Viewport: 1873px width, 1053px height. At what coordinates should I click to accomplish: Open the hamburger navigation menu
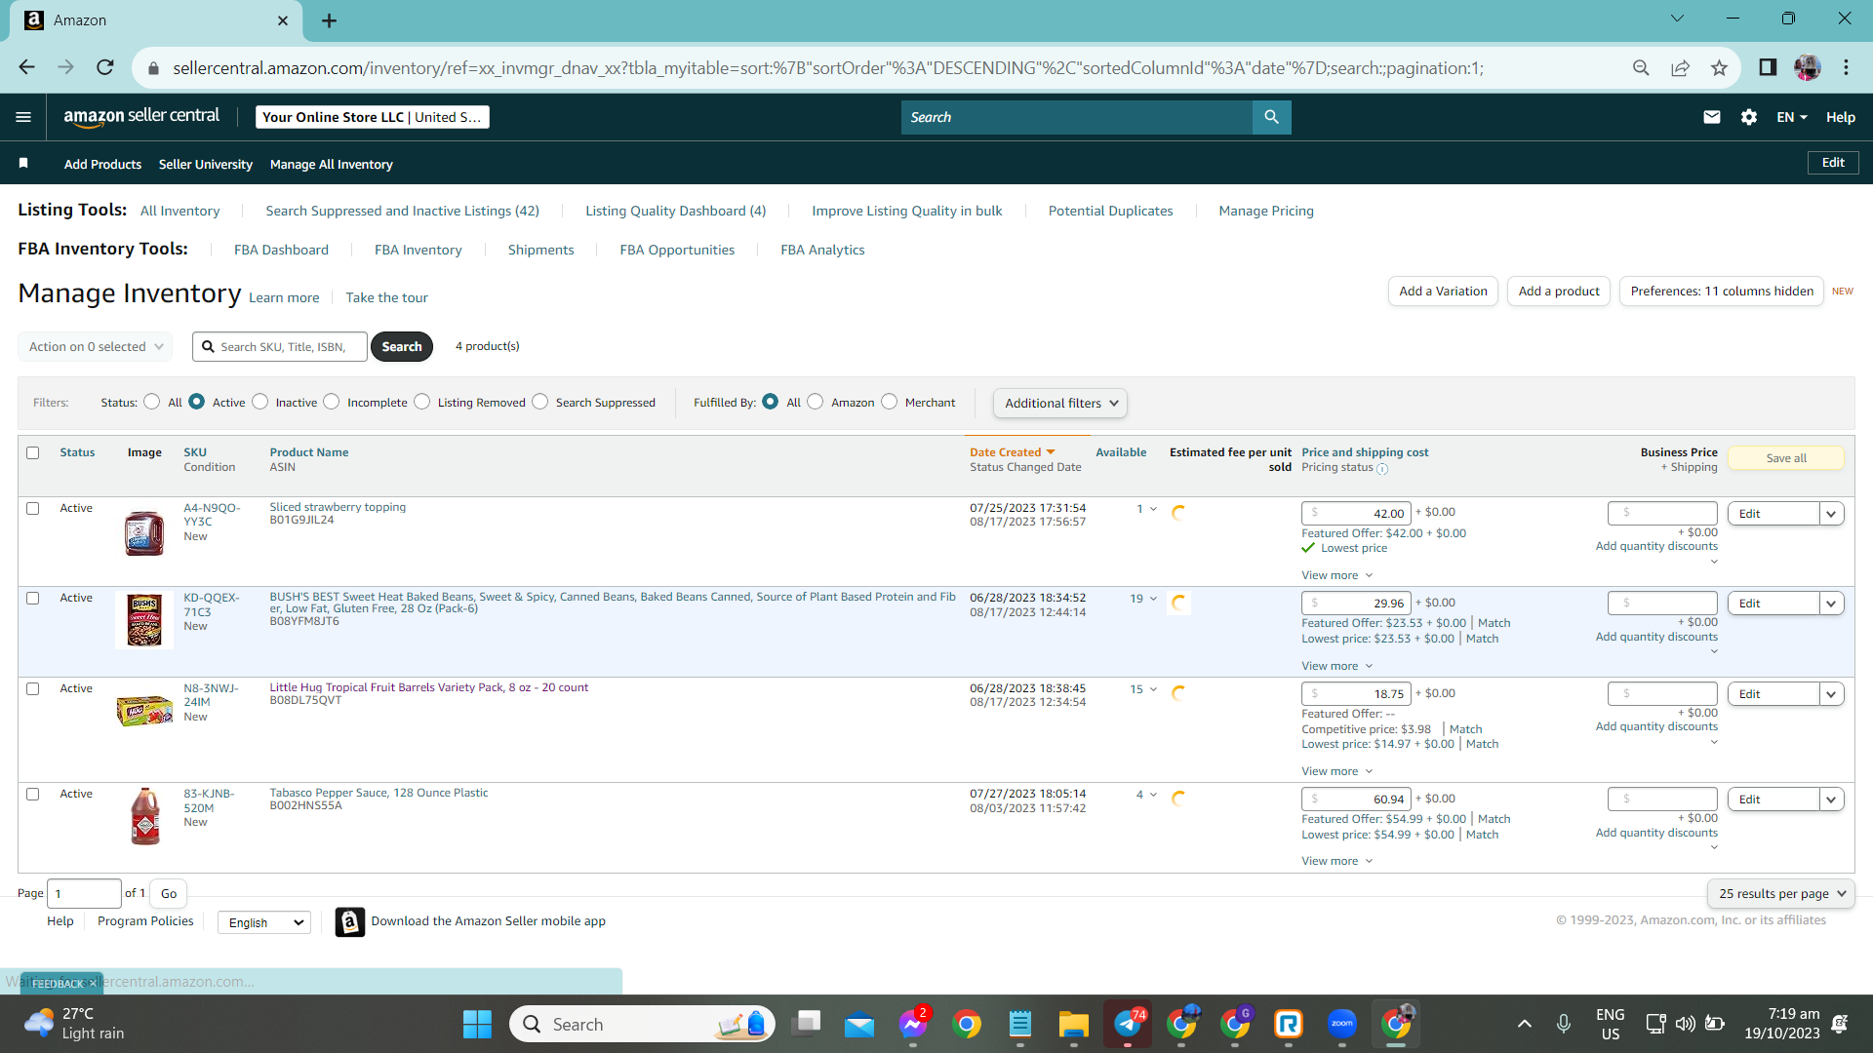(23, 117)
